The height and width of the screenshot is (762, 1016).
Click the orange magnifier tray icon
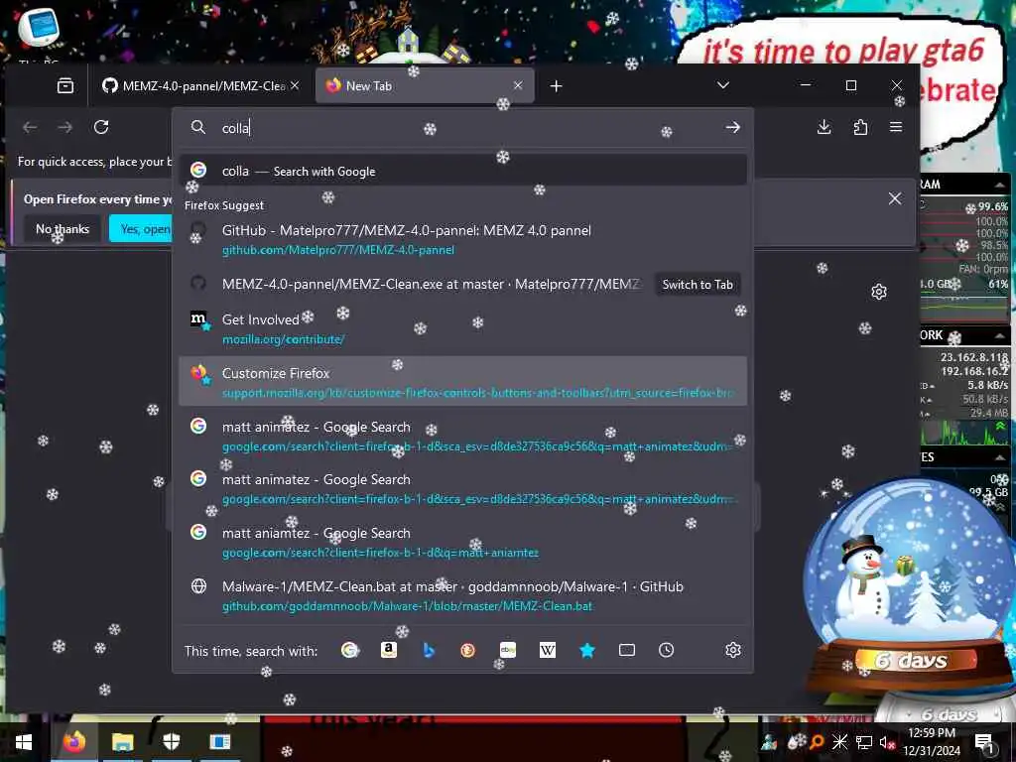tap(817, 742)
